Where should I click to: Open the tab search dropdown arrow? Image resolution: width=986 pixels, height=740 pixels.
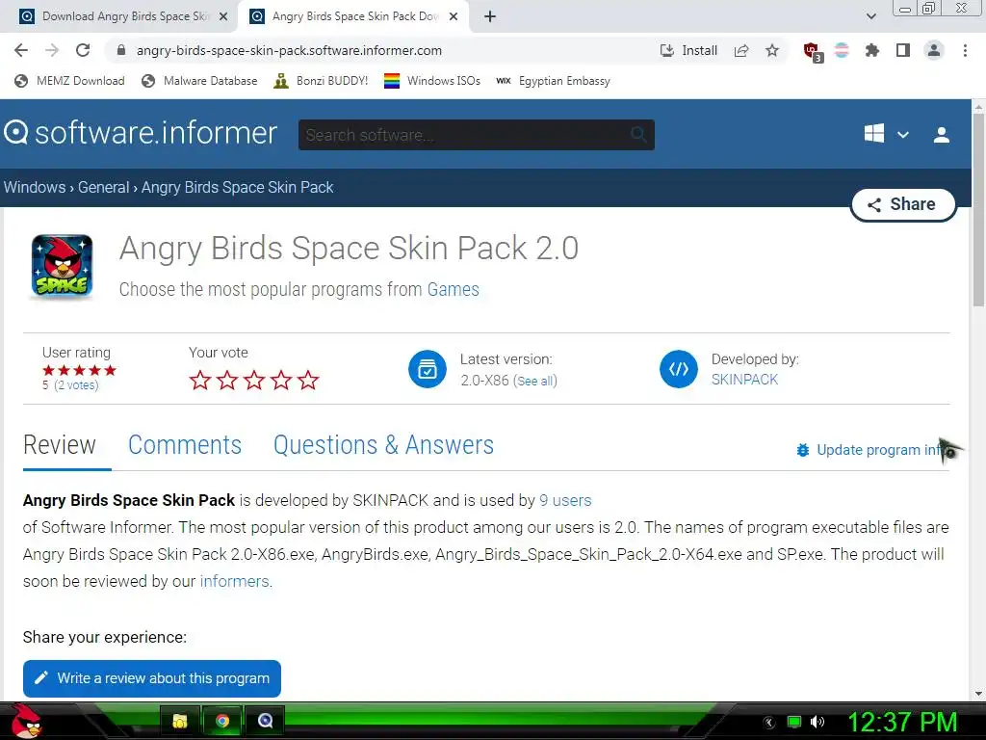pyautogui.click(x=870, y=16)
